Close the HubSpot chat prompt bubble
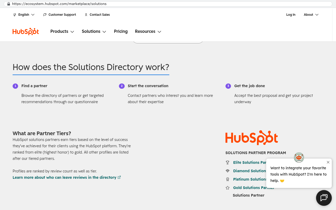 [x=328, y=162]
